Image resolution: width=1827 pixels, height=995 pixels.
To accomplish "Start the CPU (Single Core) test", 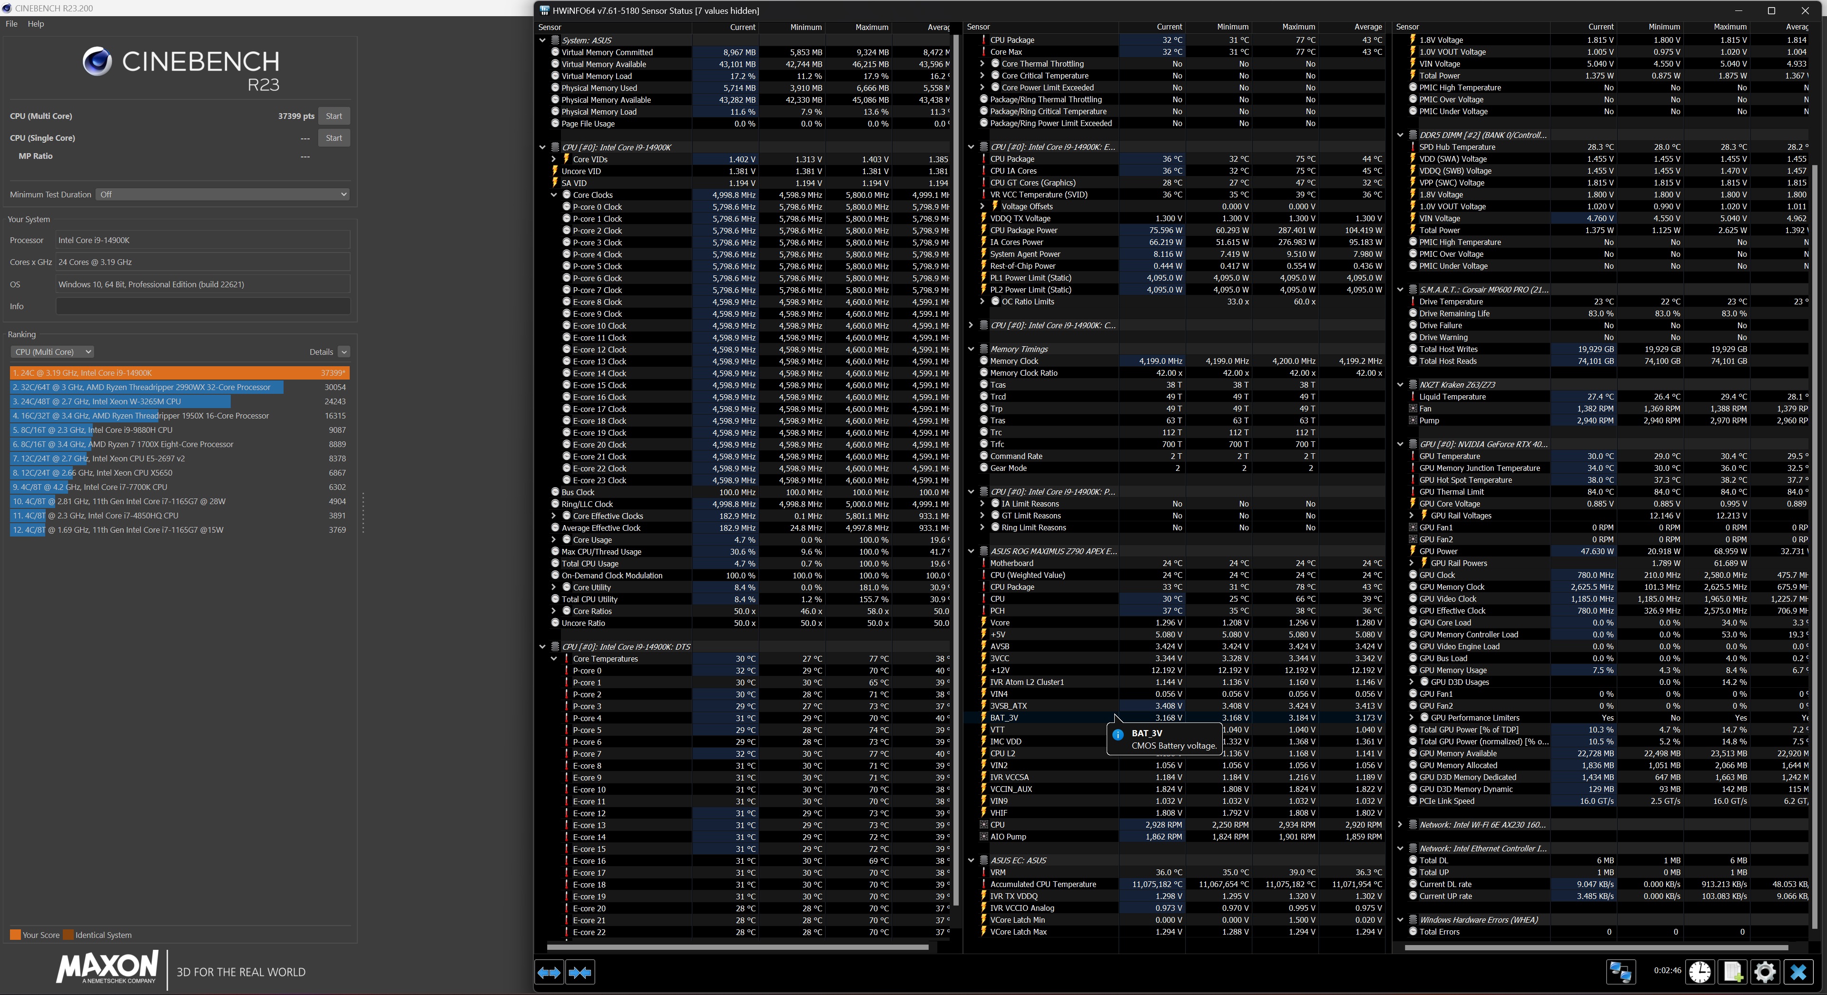I will click(x=334, y=138).
